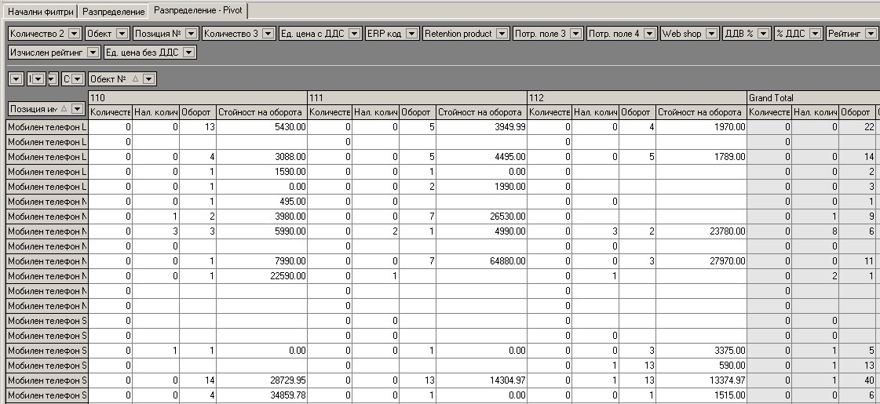This screenshot has height=404, width=880.
Task: Select the 5990.00 value cell
Action: 262,231
